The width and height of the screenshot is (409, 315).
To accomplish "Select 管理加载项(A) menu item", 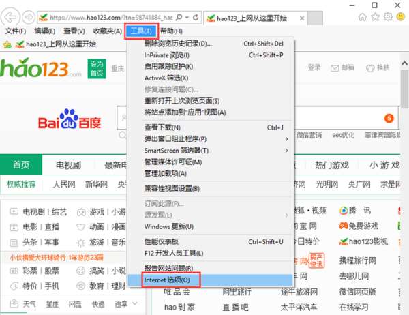I will pos(211,174).
